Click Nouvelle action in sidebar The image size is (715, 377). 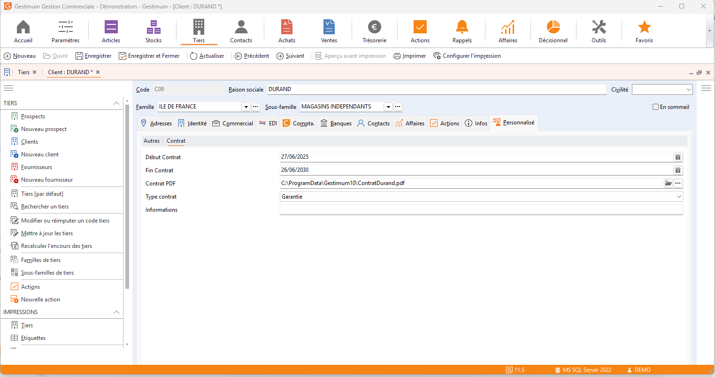tap(40, 300)
